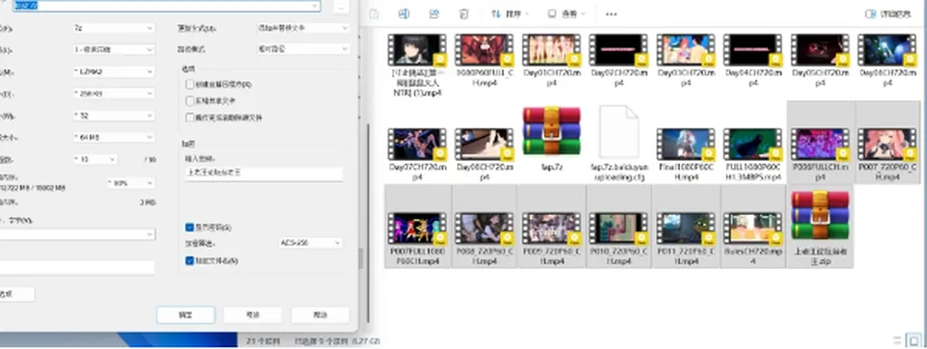This screenshot has height=349, width=927.
Task: Select the P010_720P60_CH.mp4 video file
Action: pos(619,227)
